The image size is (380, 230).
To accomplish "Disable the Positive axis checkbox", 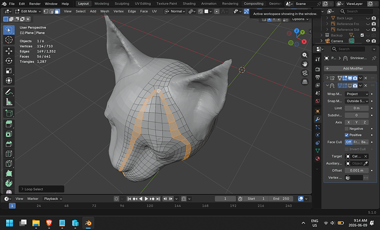I will point(346,135).
